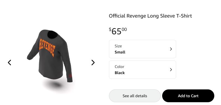The height and width of the screenshot is (105, 221).
Task: Click the shirt's black neck opening
Action: (x=52, y=35)
